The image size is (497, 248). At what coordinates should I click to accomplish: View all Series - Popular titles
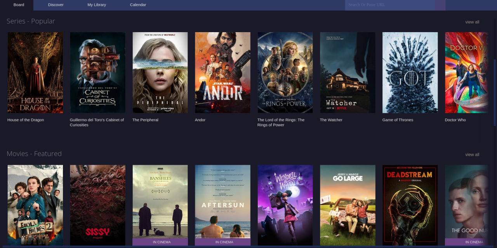472,22
